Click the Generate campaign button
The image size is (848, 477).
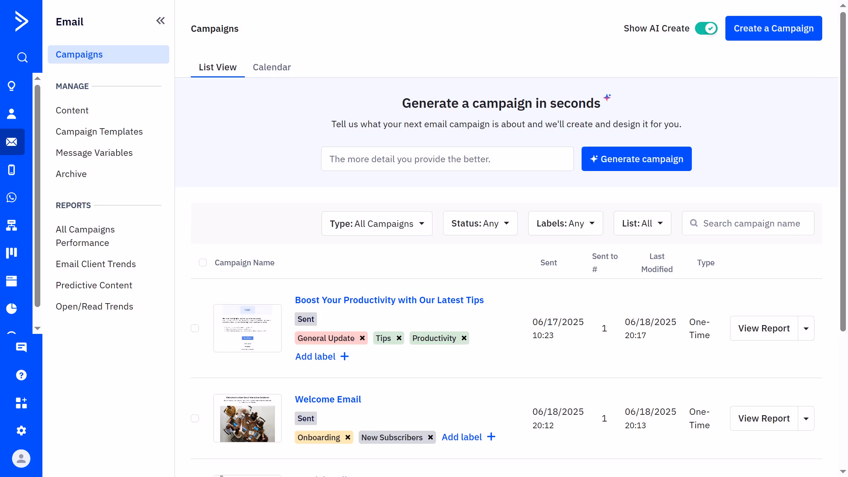[636, 159]
